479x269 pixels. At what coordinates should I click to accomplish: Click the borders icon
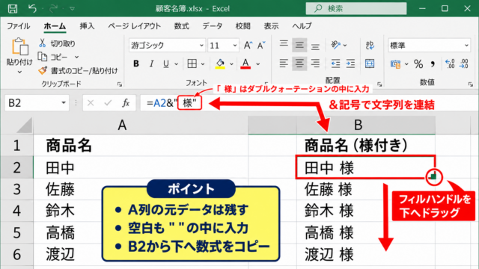coord(192,64)
